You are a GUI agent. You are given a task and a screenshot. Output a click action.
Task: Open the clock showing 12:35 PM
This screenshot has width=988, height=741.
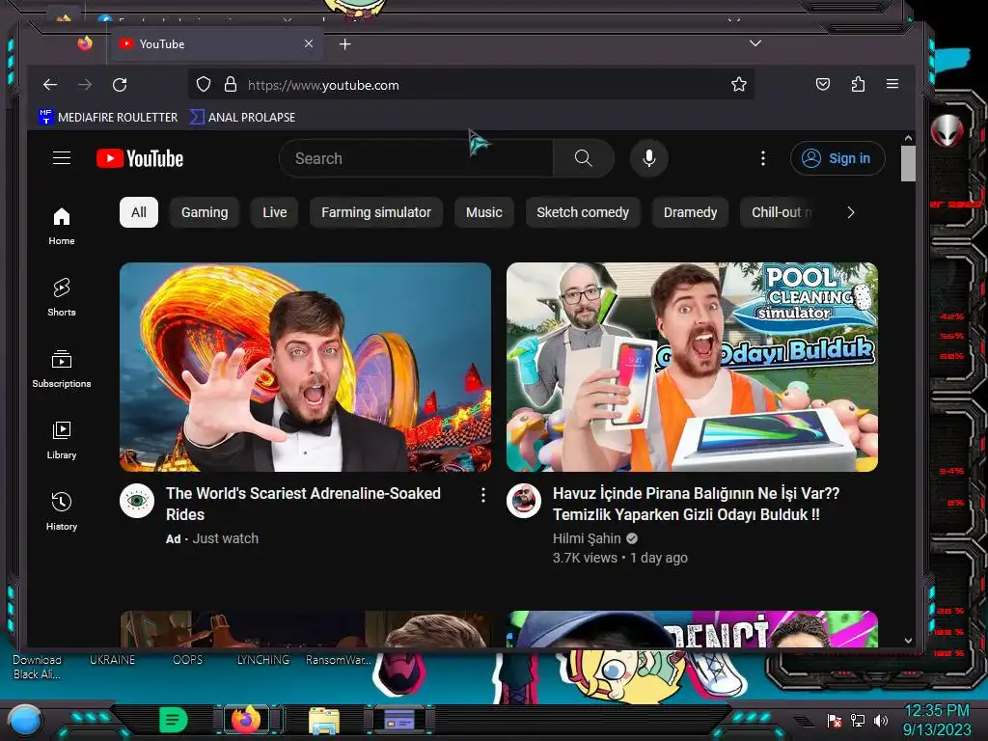click(937, 720)
